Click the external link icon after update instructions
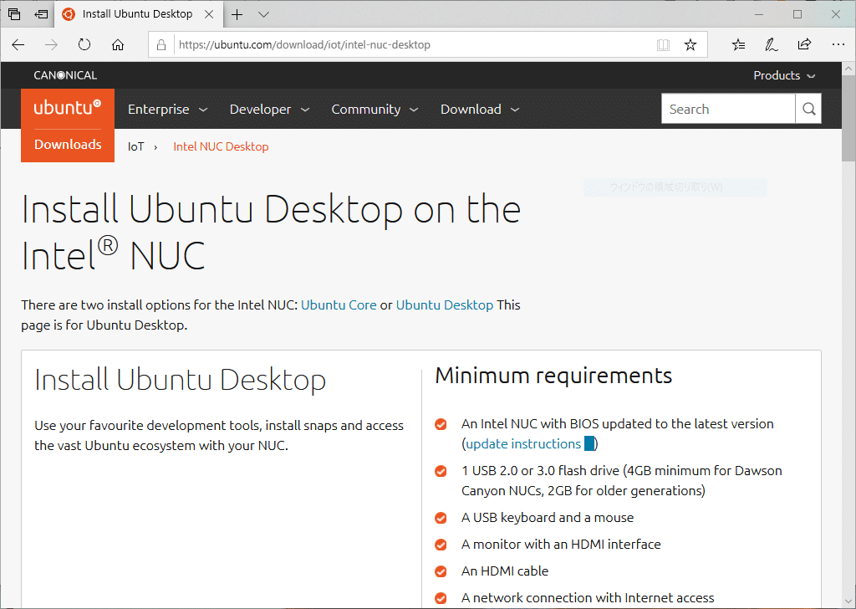 [x=589, y=443]
